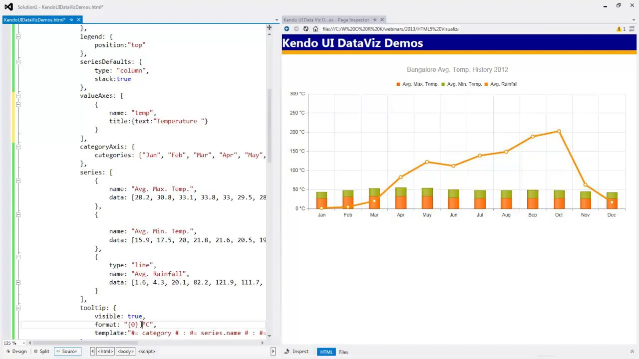Image resolution: width=639 pixels, height=359 pixels.
Task: Click the home icon in Page Inspector
Action: click(315, 29)
